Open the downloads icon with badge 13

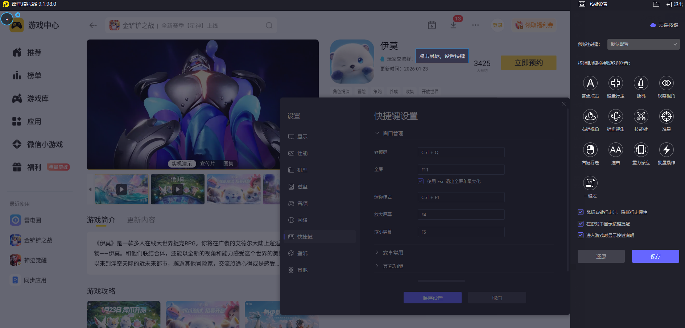pyautogui.click(x=453, y=25)
